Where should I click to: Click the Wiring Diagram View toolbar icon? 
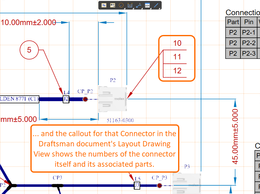point(113,5)
